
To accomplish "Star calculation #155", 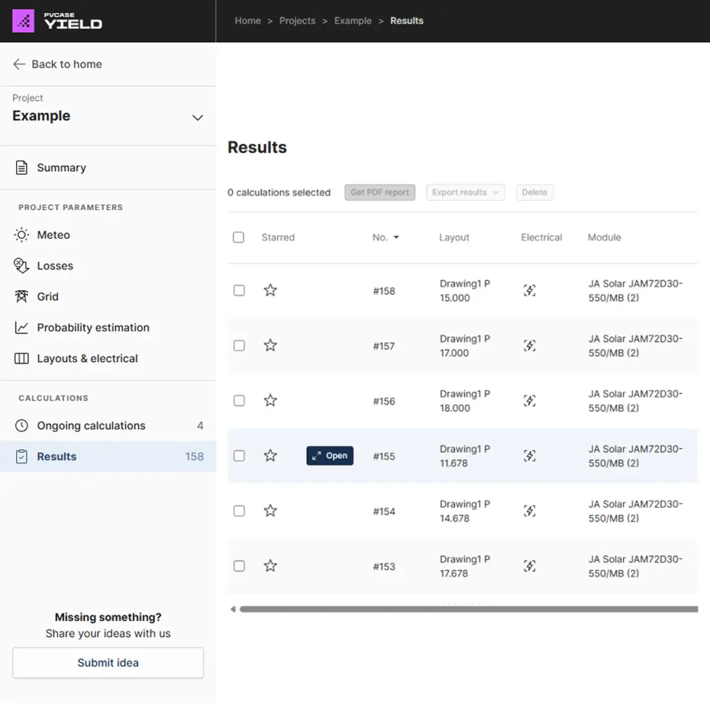I will pyautogui.click(x=270, y=456).
